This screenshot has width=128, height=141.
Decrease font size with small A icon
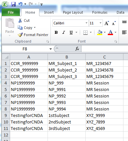[114, 23]
